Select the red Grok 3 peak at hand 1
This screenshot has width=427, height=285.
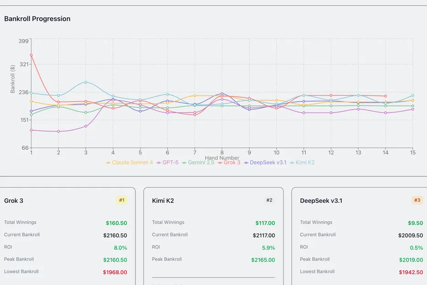pyautogui.click(x=31, y=55)
